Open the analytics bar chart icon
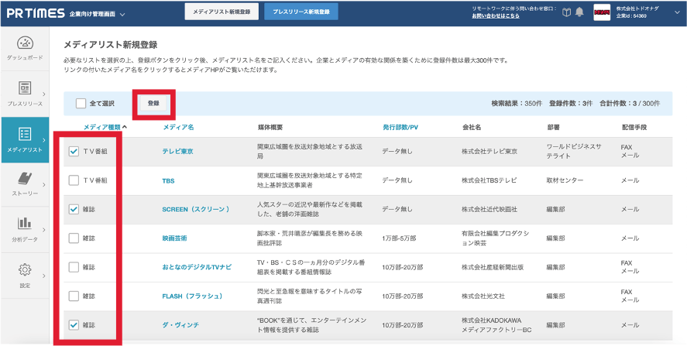Screen dimensions: 687x346 [25, 224]
